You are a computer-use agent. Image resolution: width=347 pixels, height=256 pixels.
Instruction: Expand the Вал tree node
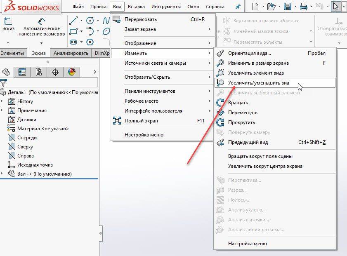point(2,174)
